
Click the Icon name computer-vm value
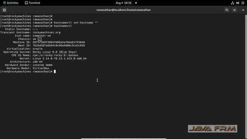tap(42, 36)
